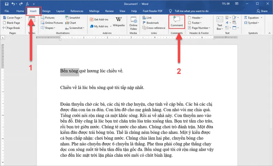Click the right indent marker on ruler
Viewport: 273px width, 166px height.
point(214,38)
